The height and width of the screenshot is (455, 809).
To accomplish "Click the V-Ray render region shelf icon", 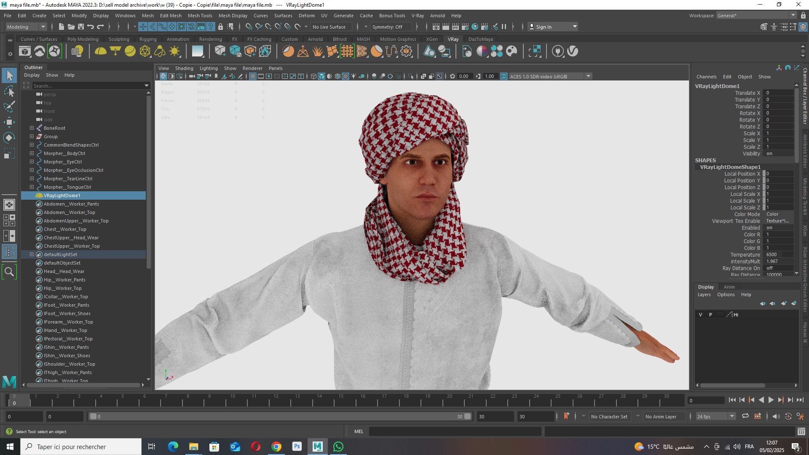I will pyautogui.click(x=535, y=51).
